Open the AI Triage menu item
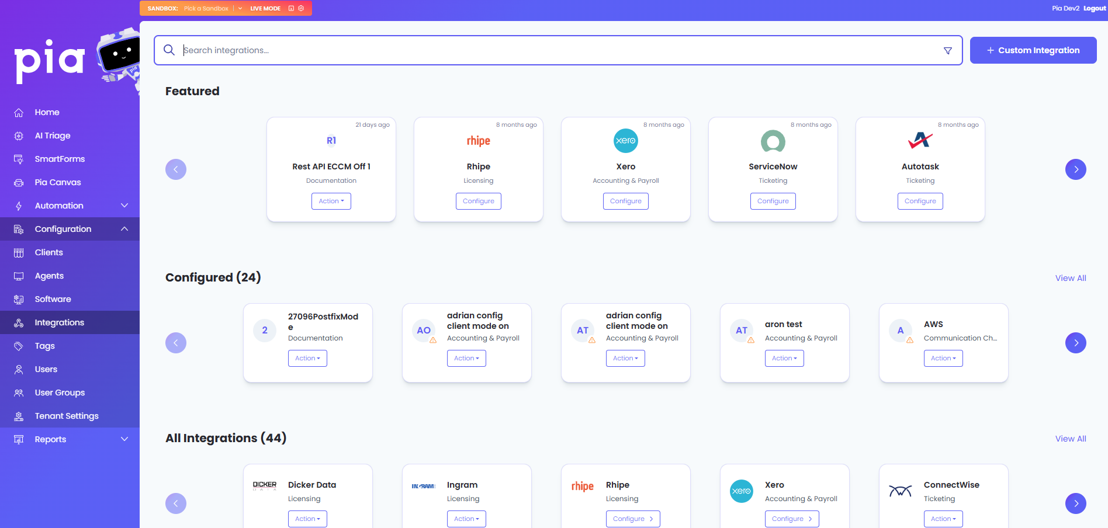 (70, 136)
